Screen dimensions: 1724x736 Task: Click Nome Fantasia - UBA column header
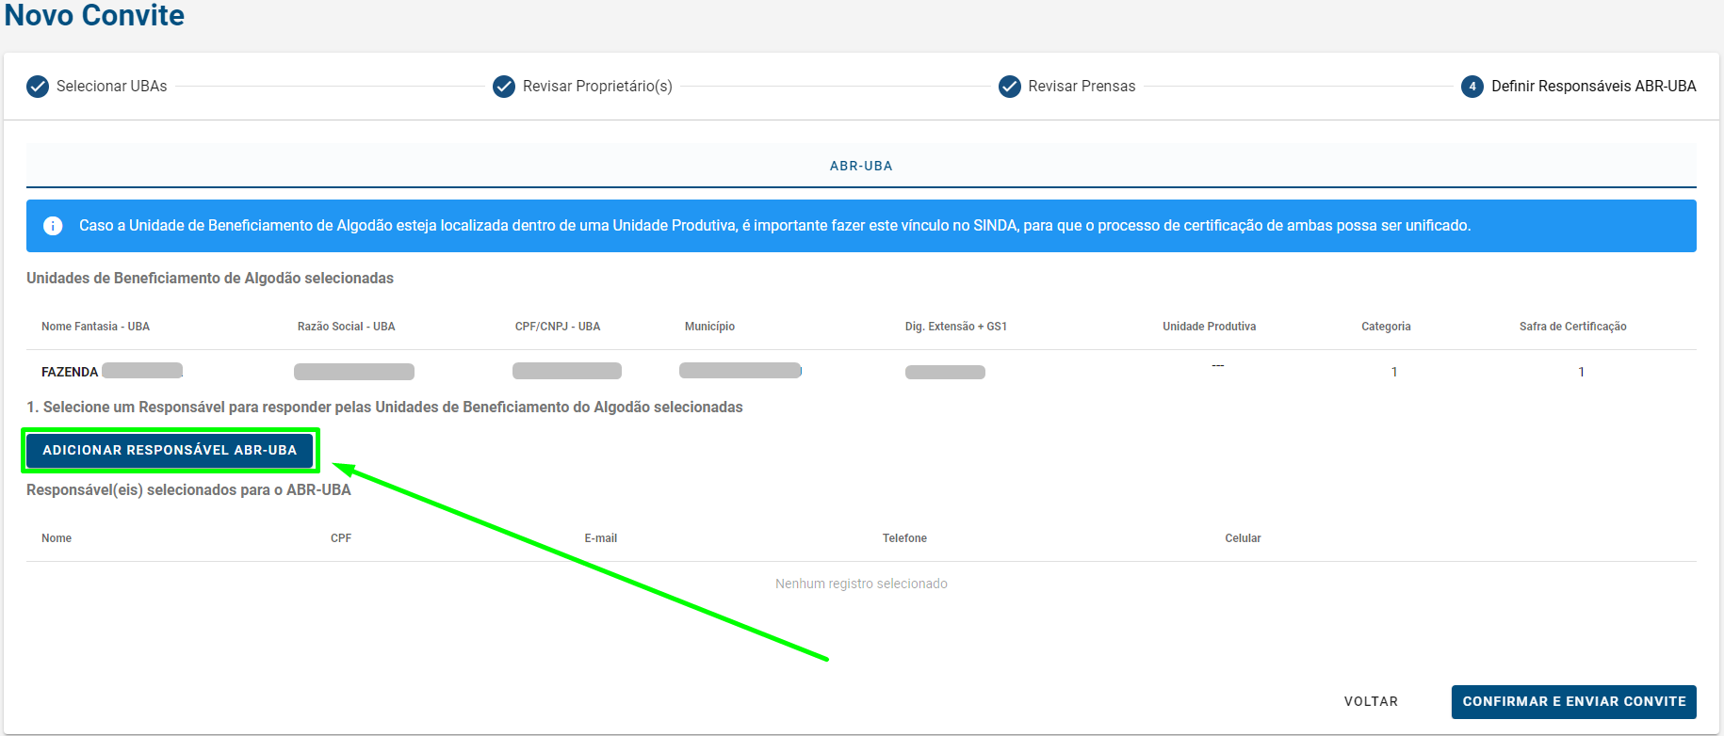(x=95, y=327)
